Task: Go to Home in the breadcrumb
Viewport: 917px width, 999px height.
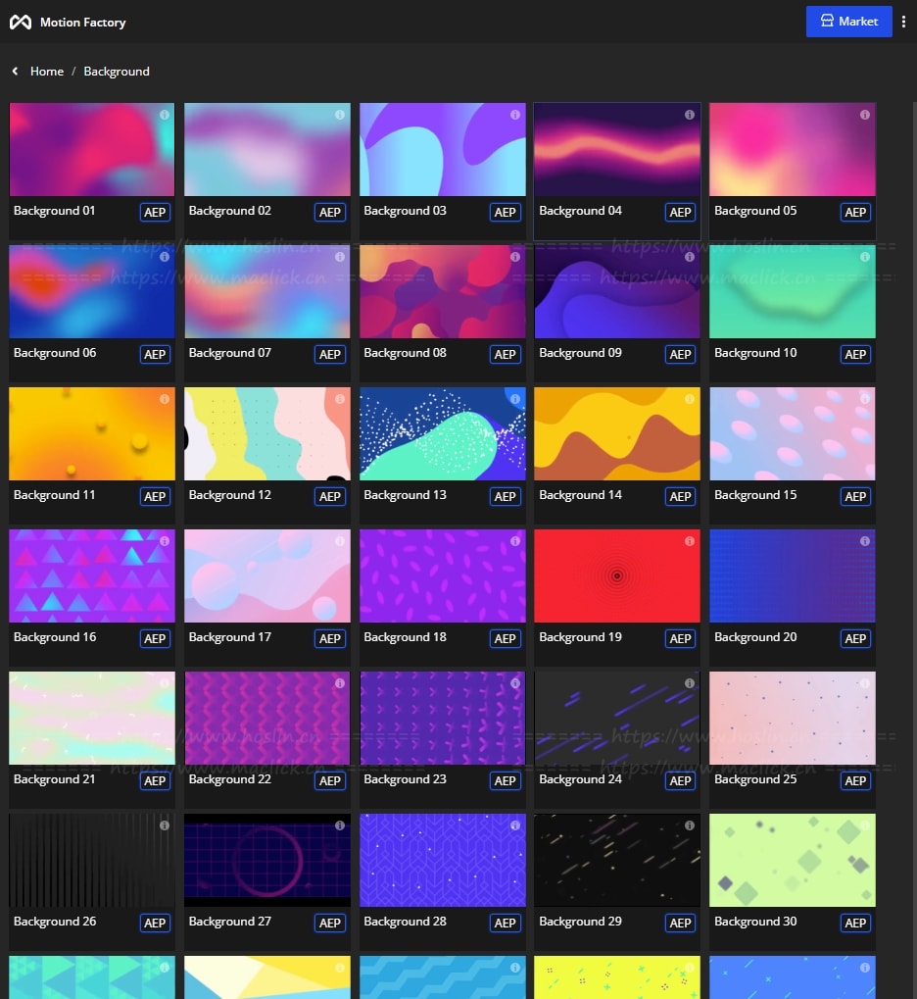Action: 47,72
